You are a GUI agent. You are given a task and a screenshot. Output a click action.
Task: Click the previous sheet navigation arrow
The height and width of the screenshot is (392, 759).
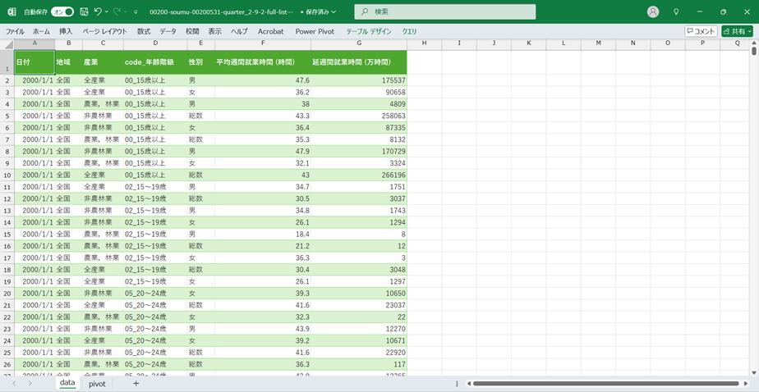point(13,383)
